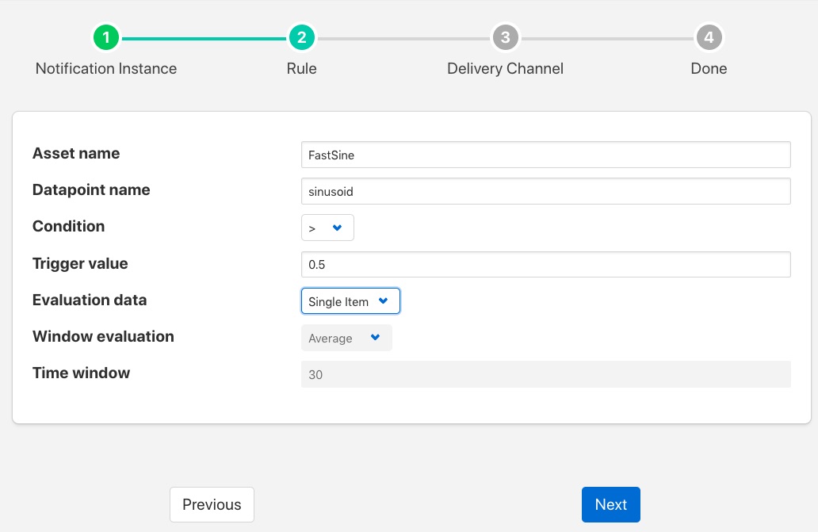Select the Notification Instance step label
This screenshot has height=532, width=818.
106,69
